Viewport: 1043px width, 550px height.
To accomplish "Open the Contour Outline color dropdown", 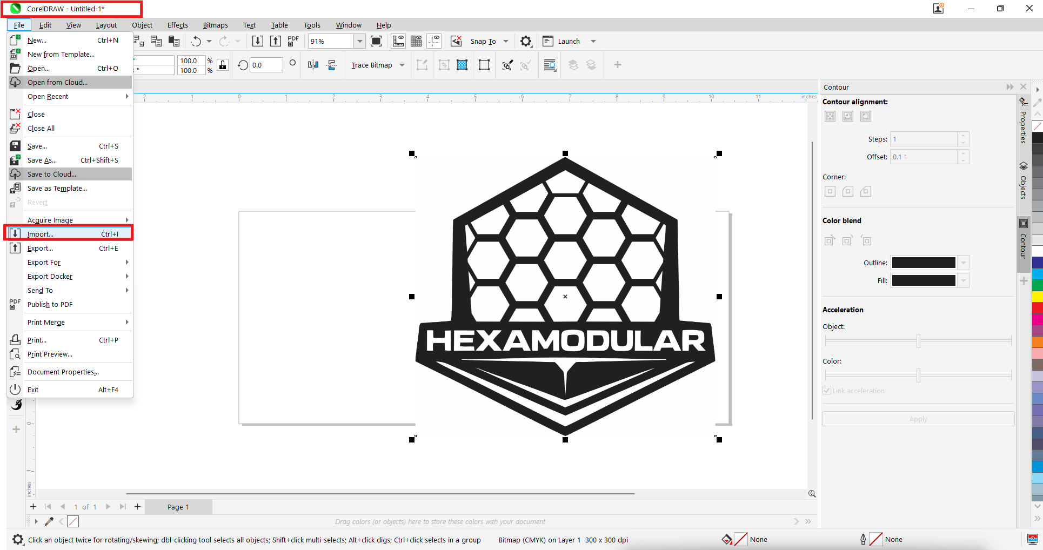I will point(964,263).
